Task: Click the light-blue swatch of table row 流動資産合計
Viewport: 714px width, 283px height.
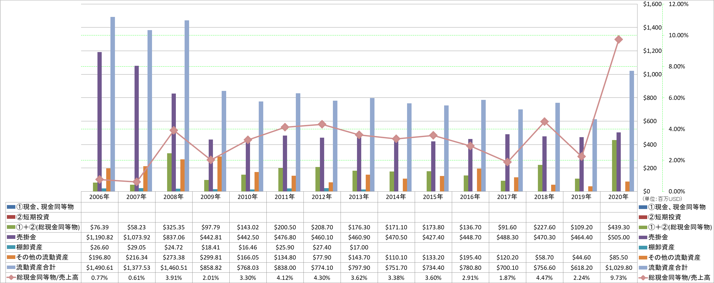Action: pos(11,267)
